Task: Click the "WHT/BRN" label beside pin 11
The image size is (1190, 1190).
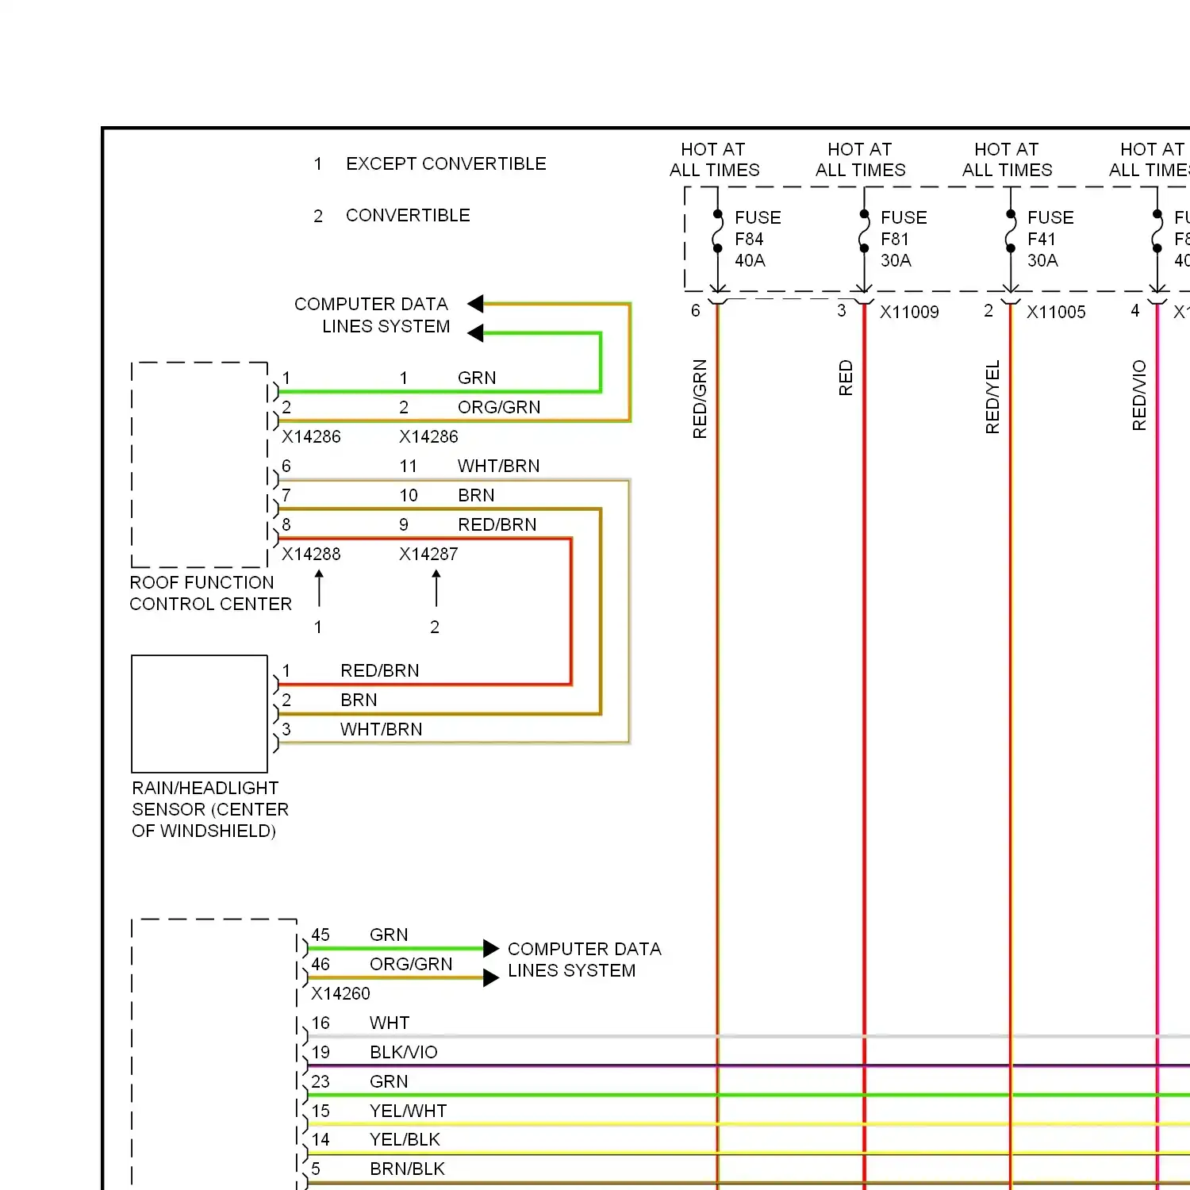Action: tap(498, 466)
